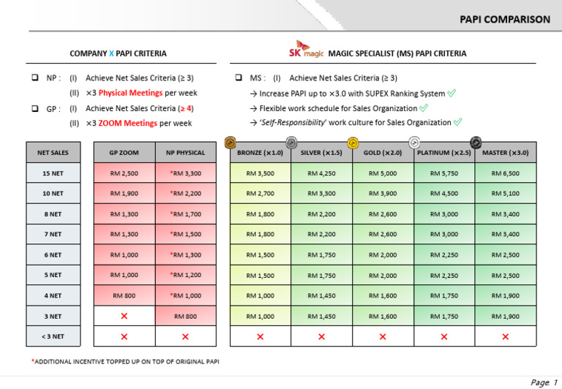The height and width of the screenshot is (389, 562).
Task: Click RM 6,500 in MASTER column
Action: [506, 173]
